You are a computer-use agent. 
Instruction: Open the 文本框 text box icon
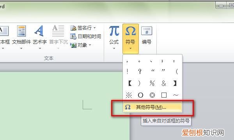[4, 31]
